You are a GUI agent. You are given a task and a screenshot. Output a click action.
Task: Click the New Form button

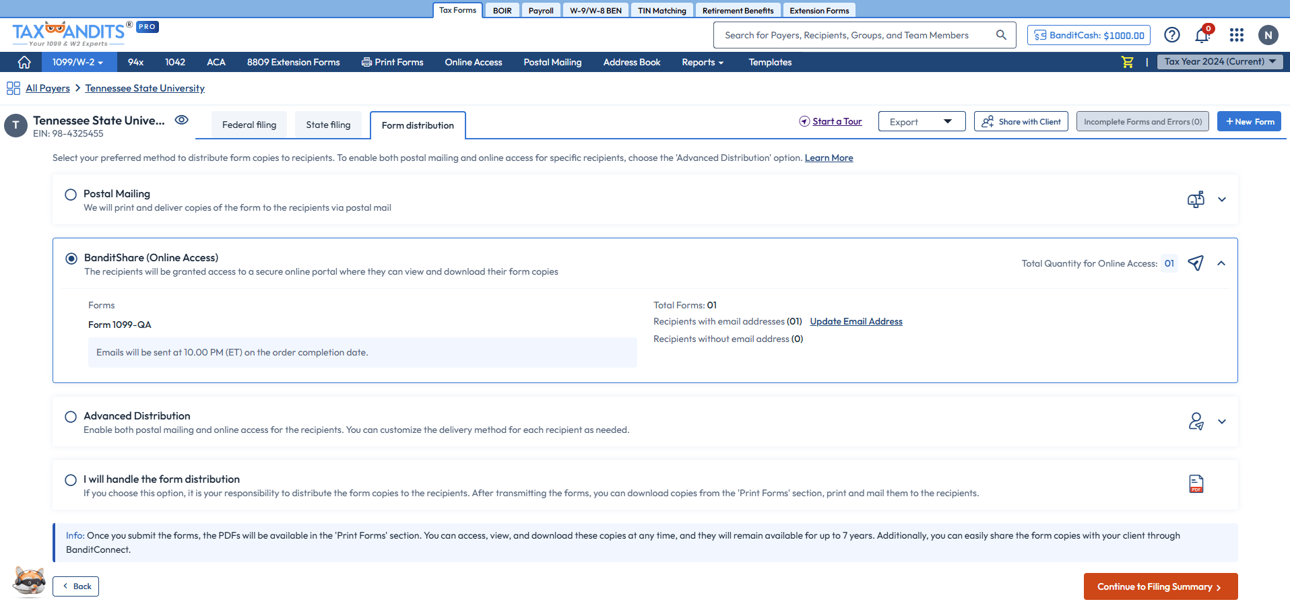pos(1249,122)
